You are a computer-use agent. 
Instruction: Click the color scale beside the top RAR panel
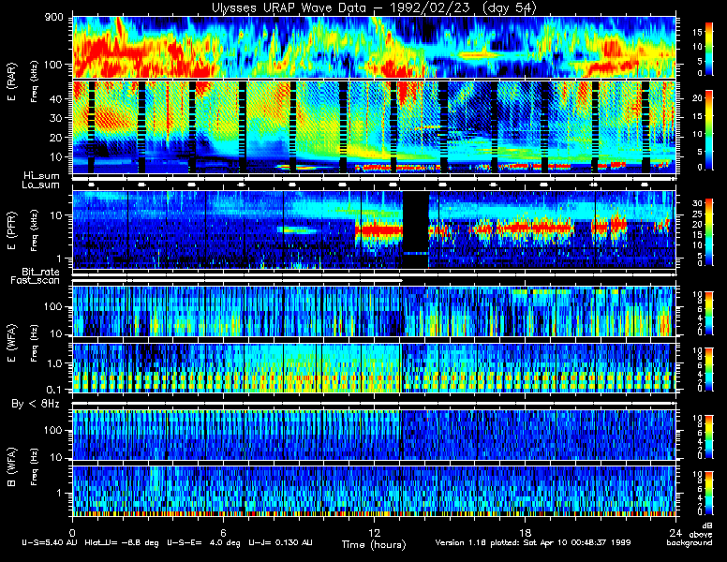[708, 49]
